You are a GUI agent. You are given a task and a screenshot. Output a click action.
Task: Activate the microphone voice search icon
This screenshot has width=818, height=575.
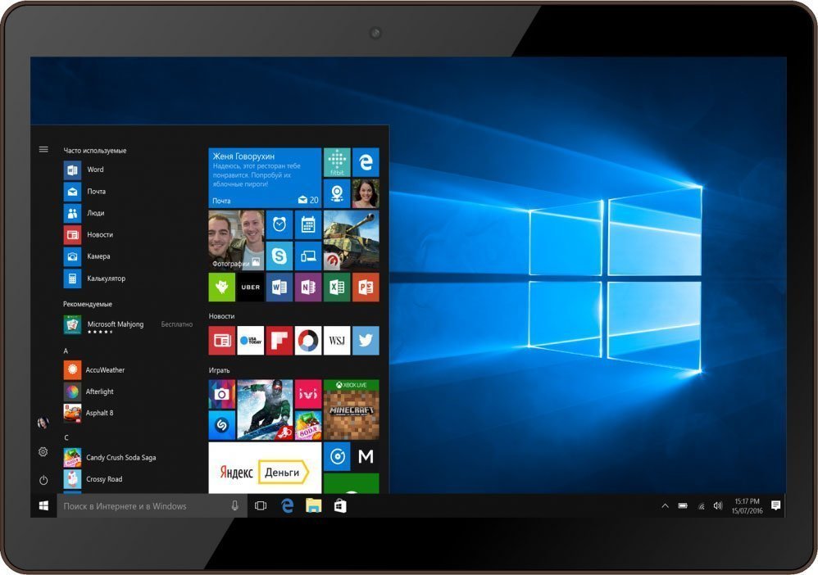(x=235, y=505)
